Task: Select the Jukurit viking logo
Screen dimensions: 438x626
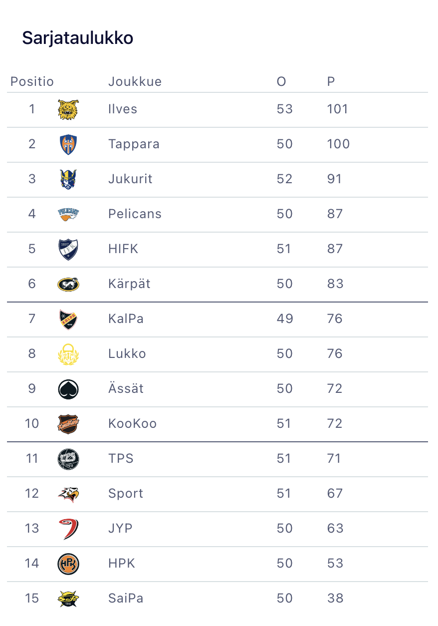Action: [x=68, y=180]
